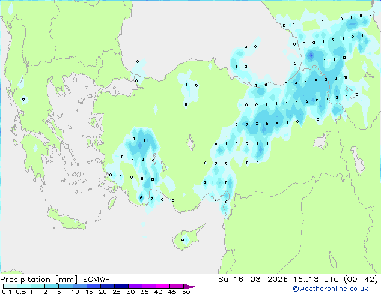The width and height of the screenshot is (381, 294).
Task: Click Rhodes island off southwest Turkey
Action: pyautogui.click(x=112, y=202)
